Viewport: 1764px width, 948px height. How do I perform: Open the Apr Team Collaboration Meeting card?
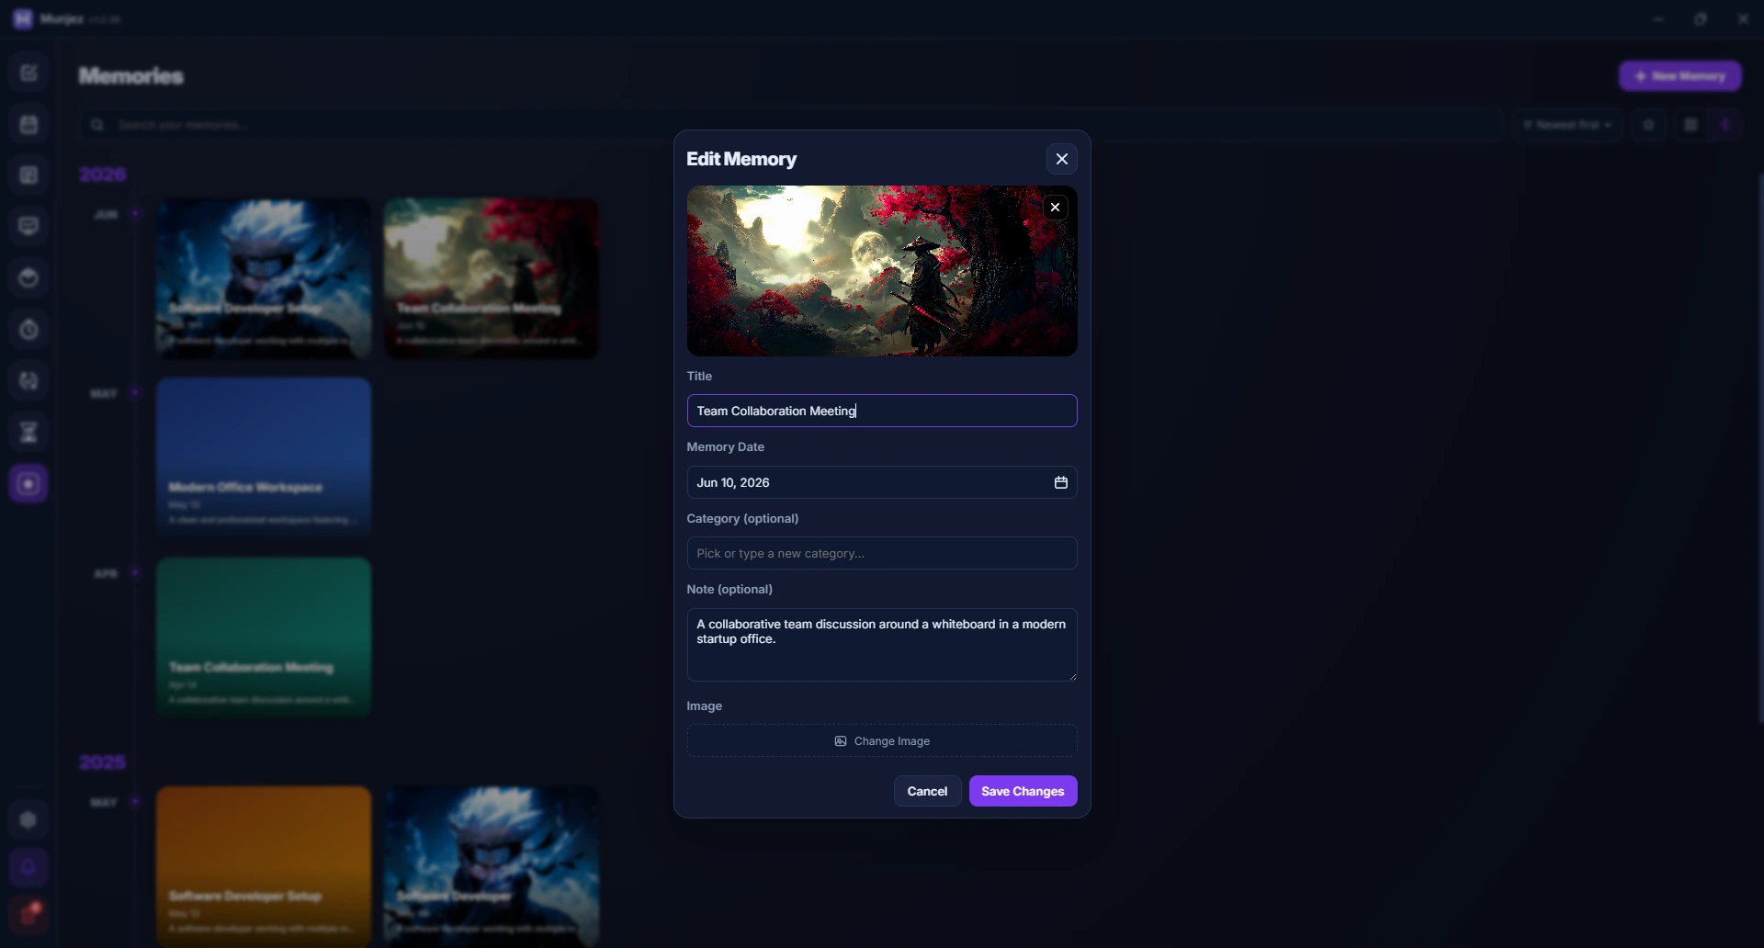(264, 637)
